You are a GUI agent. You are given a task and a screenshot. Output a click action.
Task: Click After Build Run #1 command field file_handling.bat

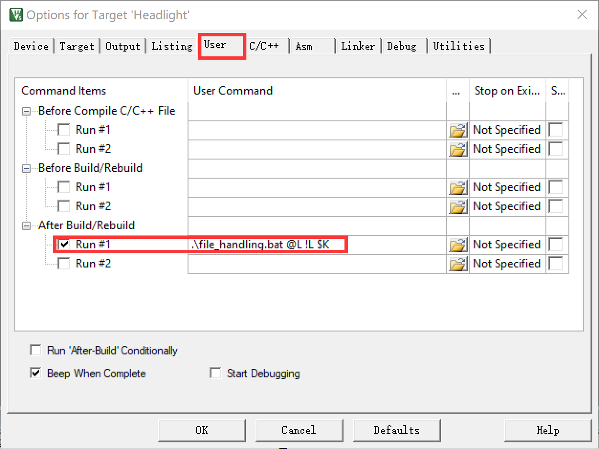click(318, 245)
